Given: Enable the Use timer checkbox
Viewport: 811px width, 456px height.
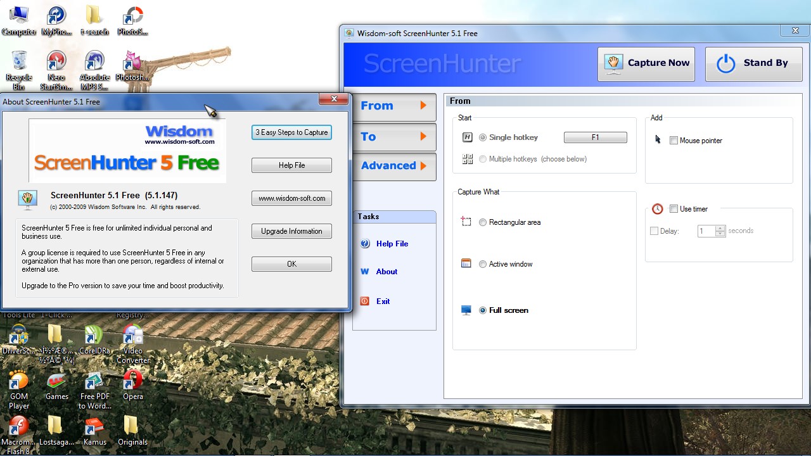Looking at the screenshot, I should (x=674, y=209).
